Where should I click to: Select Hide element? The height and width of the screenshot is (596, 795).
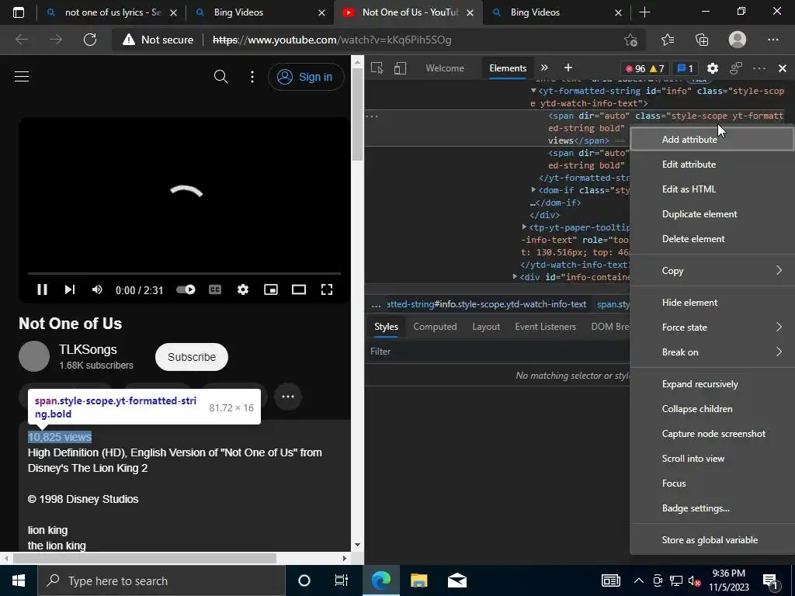[x=712, y=303]
